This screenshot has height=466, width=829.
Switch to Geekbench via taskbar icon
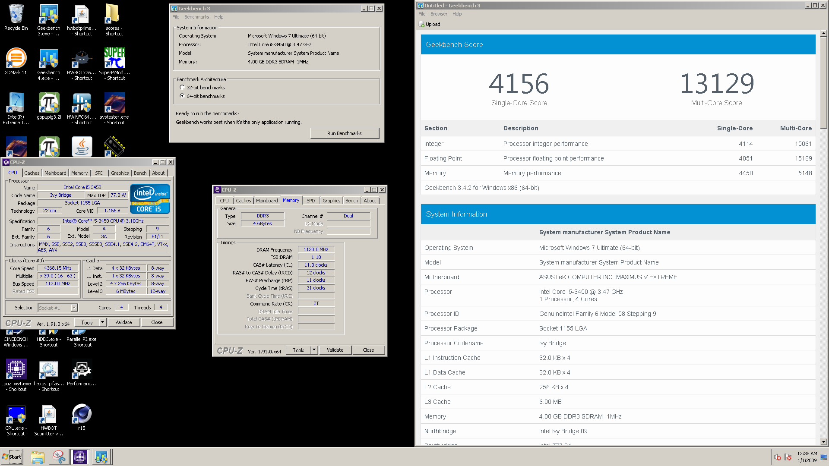101,457
